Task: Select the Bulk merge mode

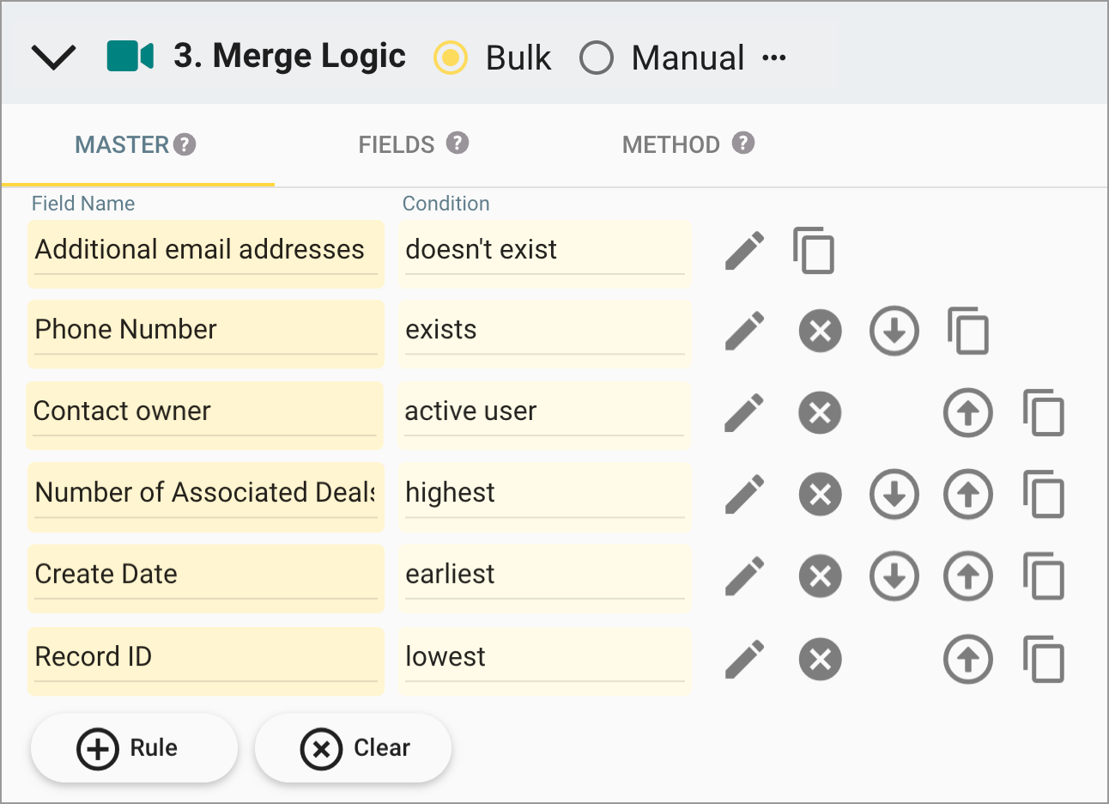Action: [x=450, y=58]
